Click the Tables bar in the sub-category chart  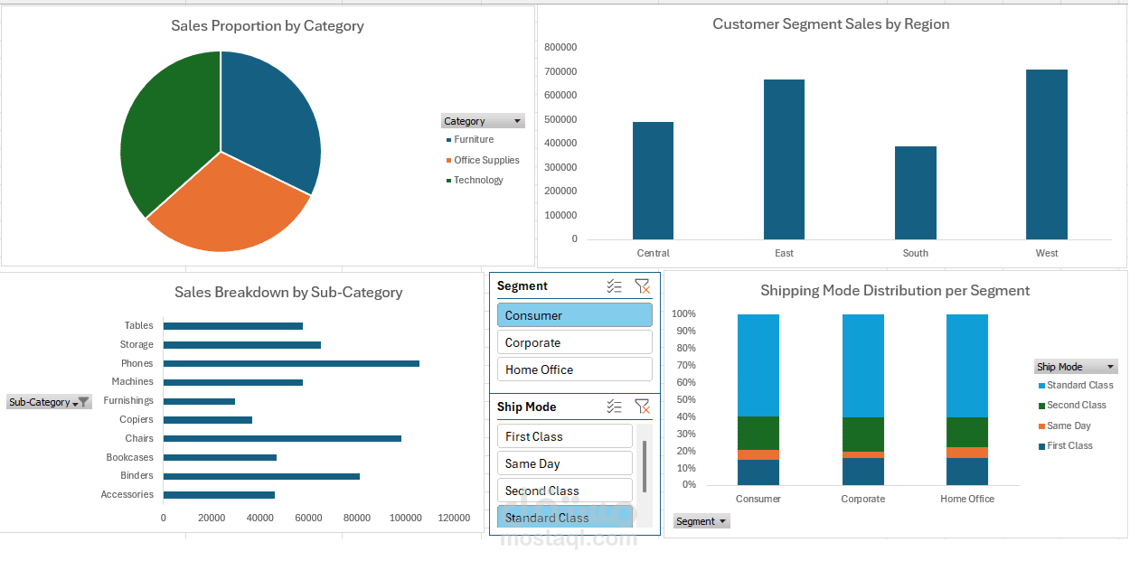click(233, 326)
